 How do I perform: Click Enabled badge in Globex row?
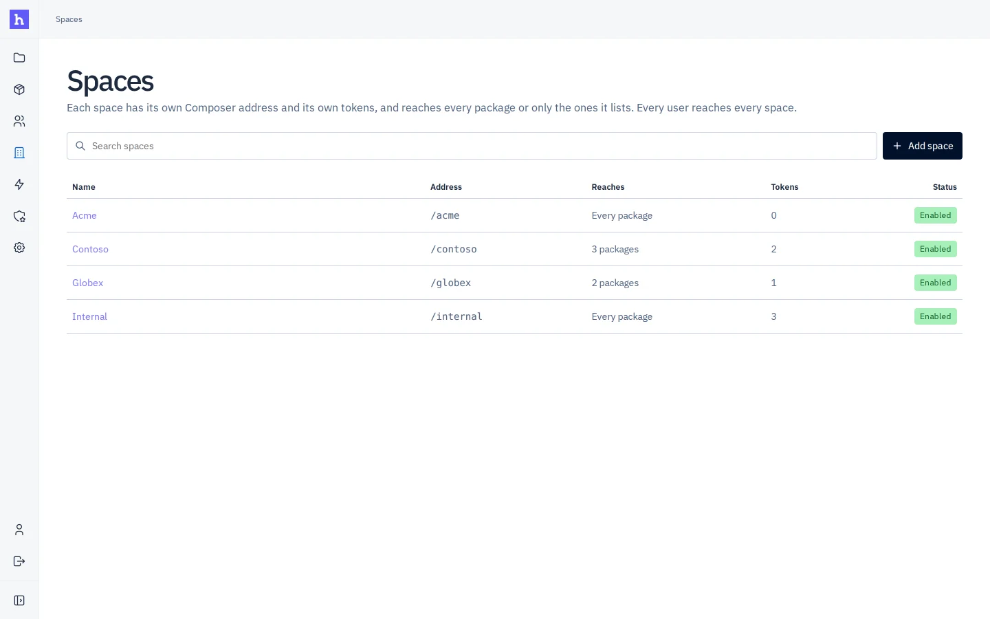(x=935, y=283)
